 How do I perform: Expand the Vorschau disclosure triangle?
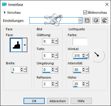click(5, 13)
